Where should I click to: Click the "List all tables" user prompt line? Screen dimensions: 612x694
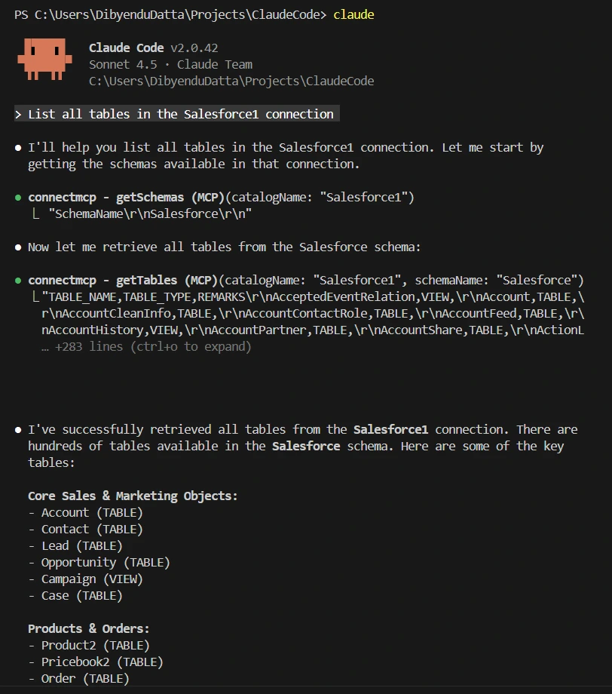click(x=181, y=115)
